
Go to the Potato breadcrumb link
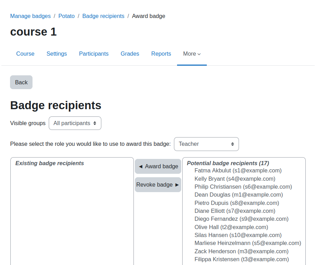click(x=66, y=16)
